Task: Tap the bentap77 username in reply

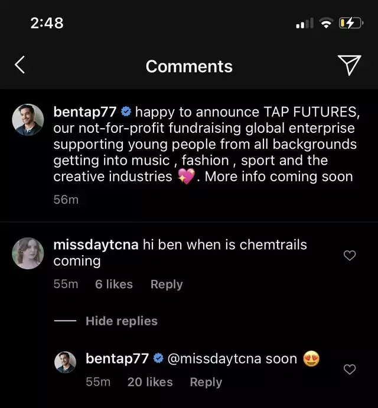Action: pos(117,358)
